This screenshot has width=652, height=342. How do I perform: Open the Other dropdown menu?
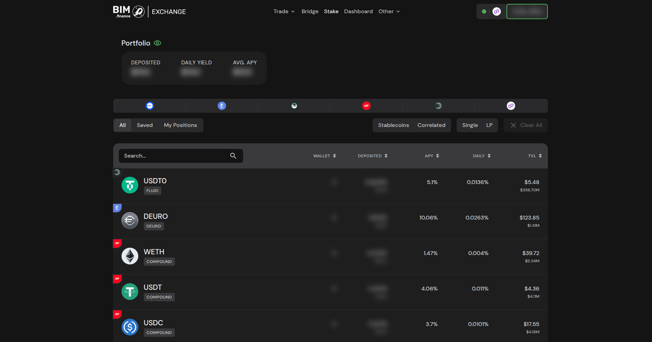pos(389,11)
